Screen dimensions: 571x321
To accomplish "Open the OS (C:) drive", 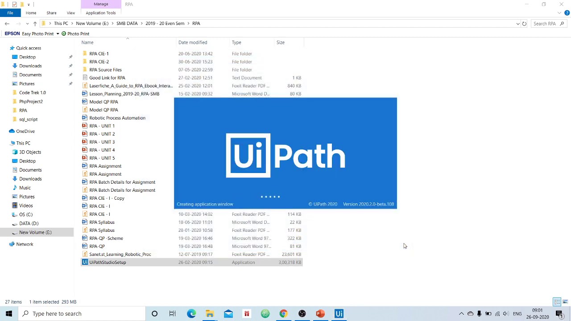I will point(26,214).
